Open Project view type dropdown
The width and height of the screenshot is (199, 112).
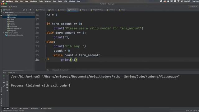click(8, 10)
